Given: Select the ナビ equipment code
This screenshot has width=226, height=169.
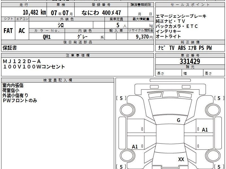Looking at the screenshot, I should 161,48.
